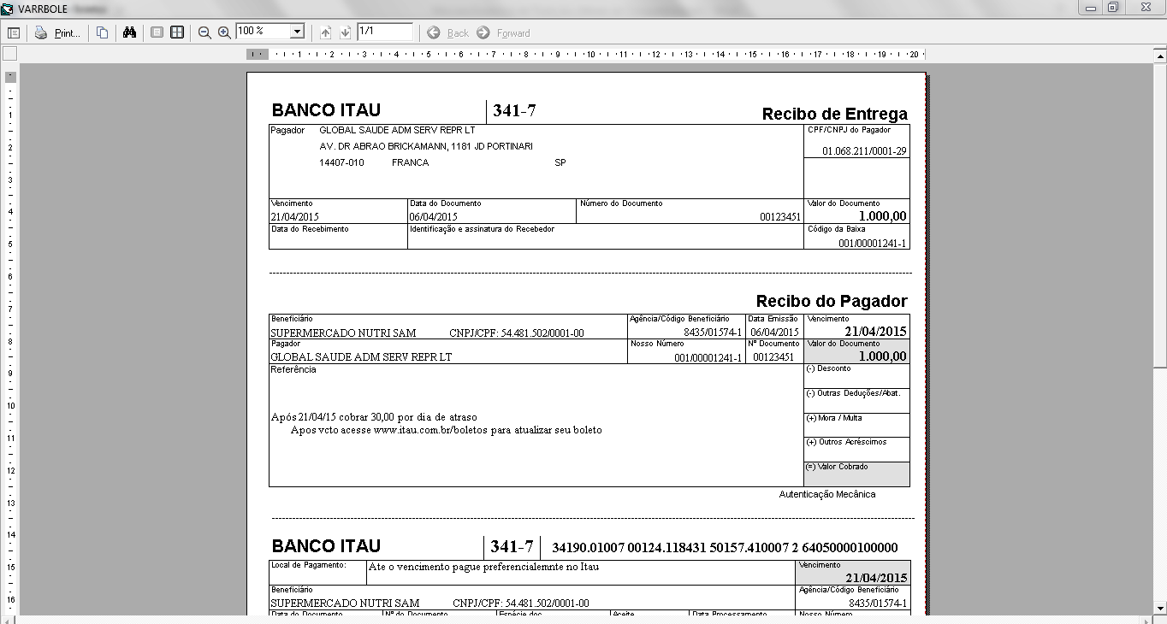Click the 'Código da Baixa' label
Viewport: 1167px width, 624px height.
(x=836, y=229)
